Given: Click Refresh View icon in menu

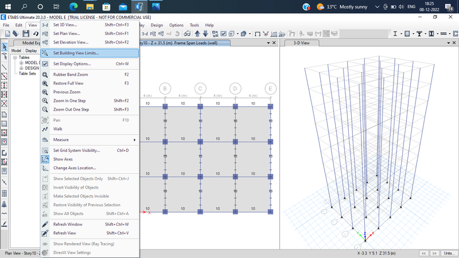Looking at the screenshot, I should [x=45, y=233].
